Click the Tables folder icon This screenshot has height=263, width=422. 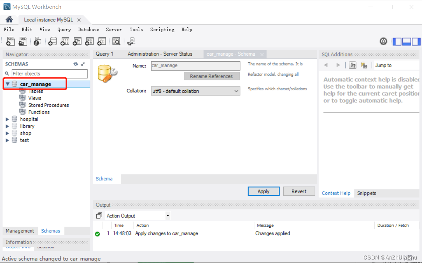click(23, 91)
